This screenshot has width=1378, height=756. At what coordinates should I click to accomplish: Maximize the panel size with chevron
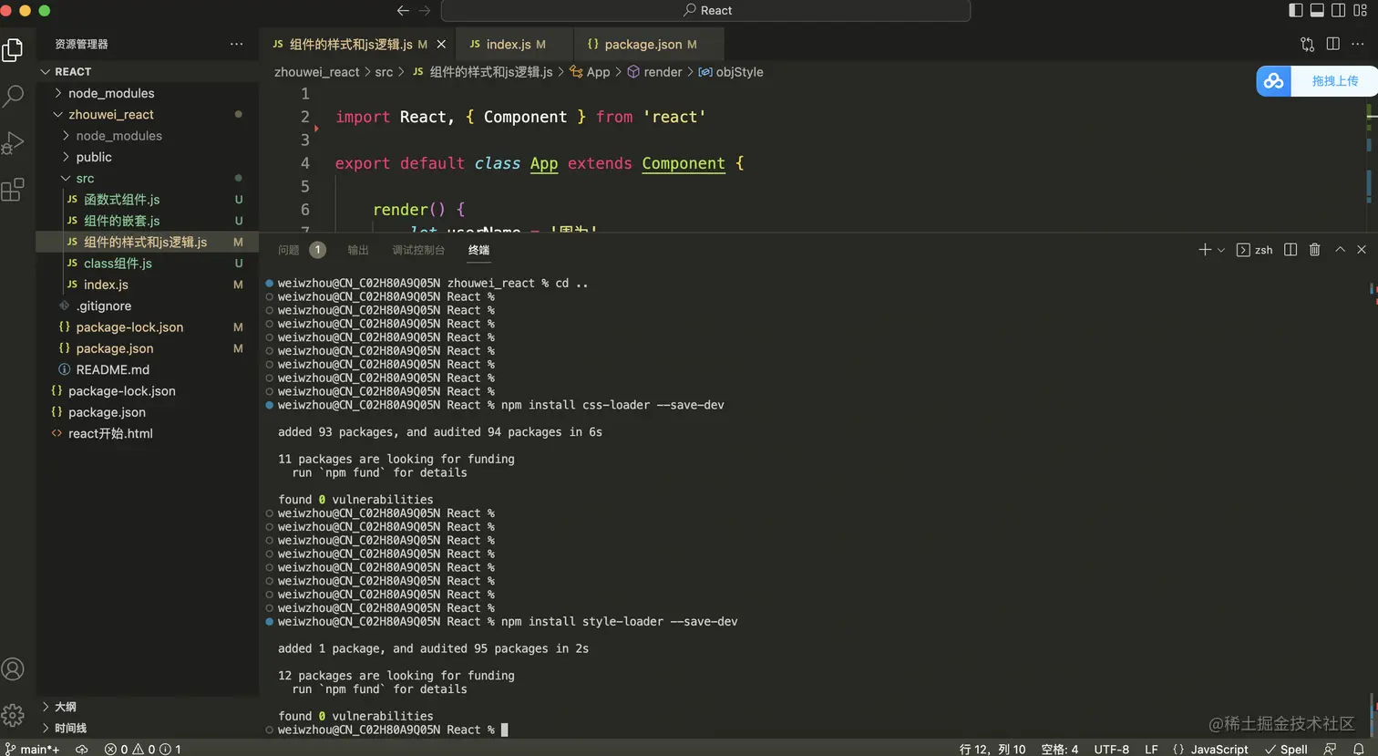[1340, 250]
